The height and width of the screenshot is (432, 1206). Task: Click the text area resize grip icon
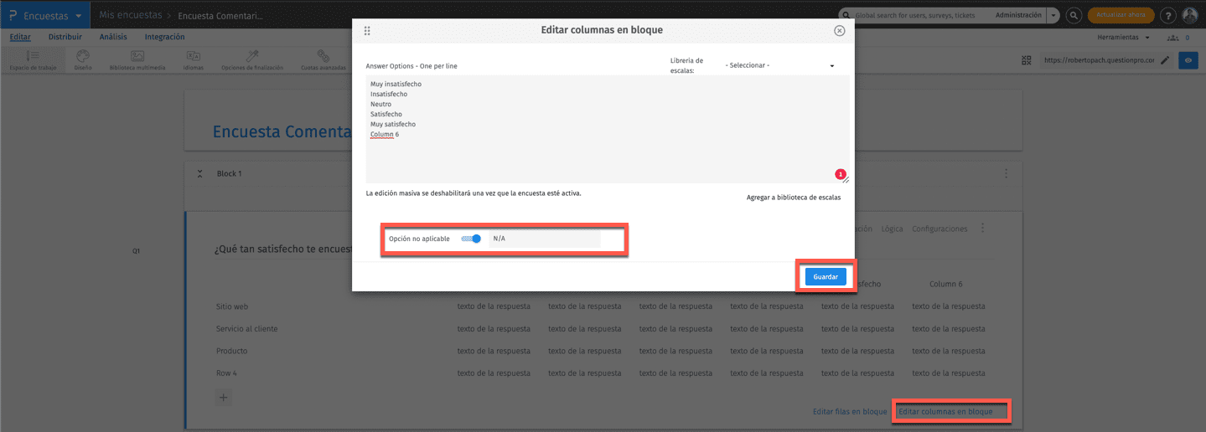846,180
